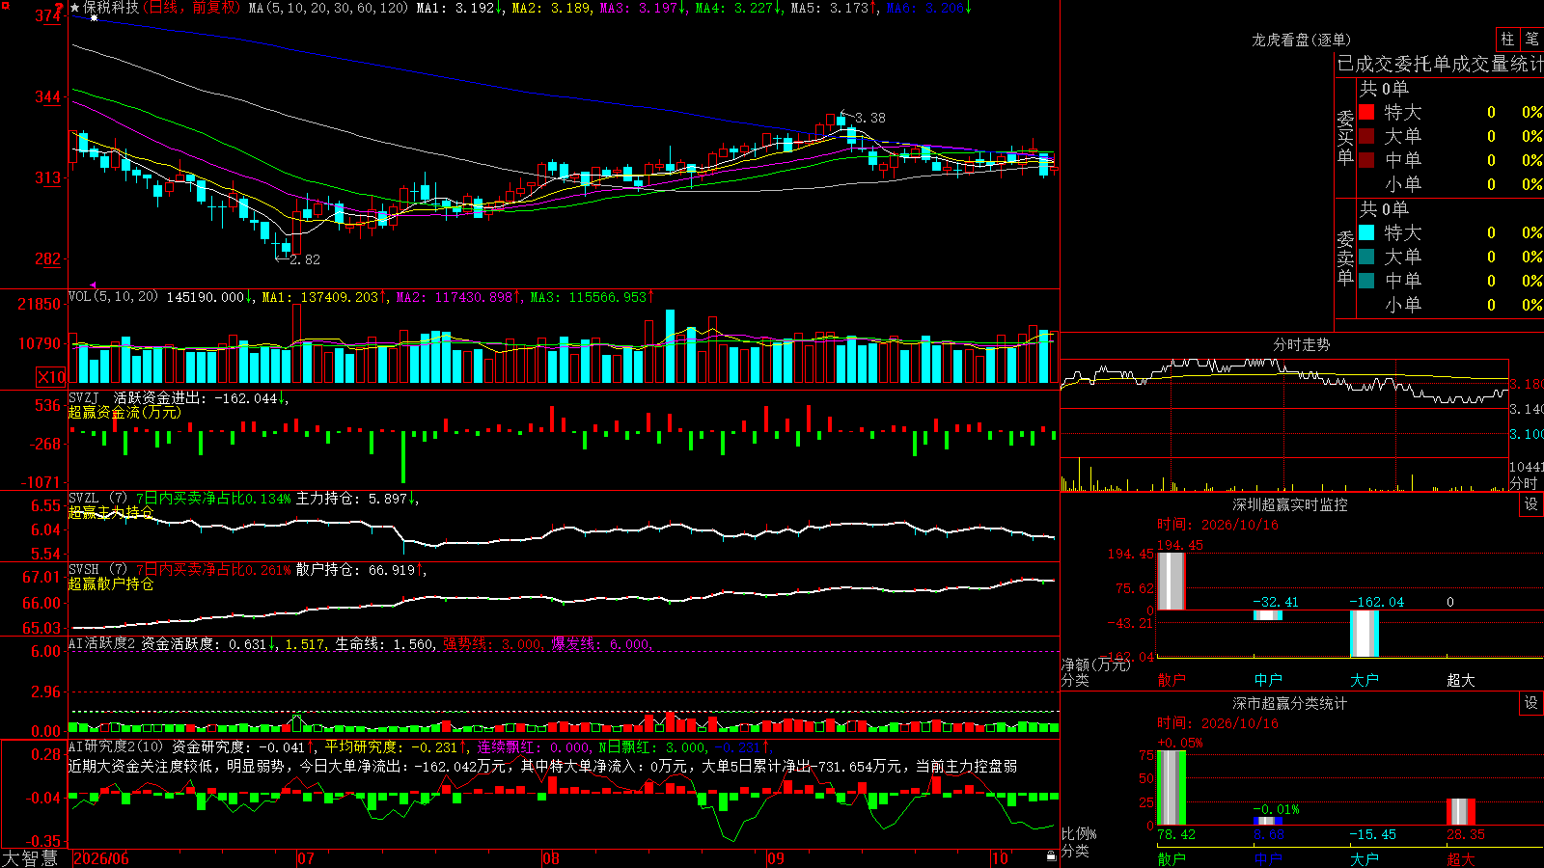Viewport: 1544px width, 868px height.
Task: Click the 超赢主力持仓 label
Action: point(111,512)
